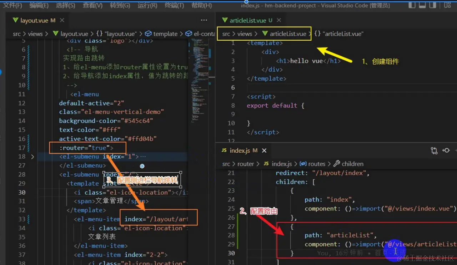Click 'router' in the index.js breadcrumb
This screenshot has height=265, width=457.
pyautogui.click(x=246, y=164)
